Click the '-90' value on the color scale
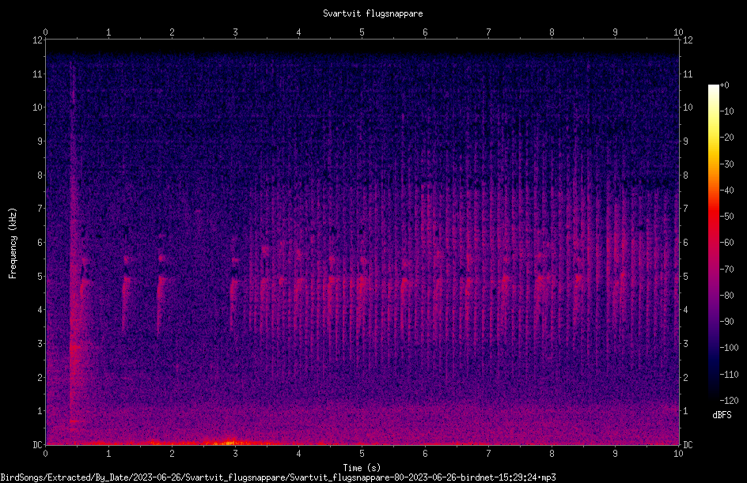Viewport: 747px width, 483px height. pyautogui.click(x=726, y=322)
